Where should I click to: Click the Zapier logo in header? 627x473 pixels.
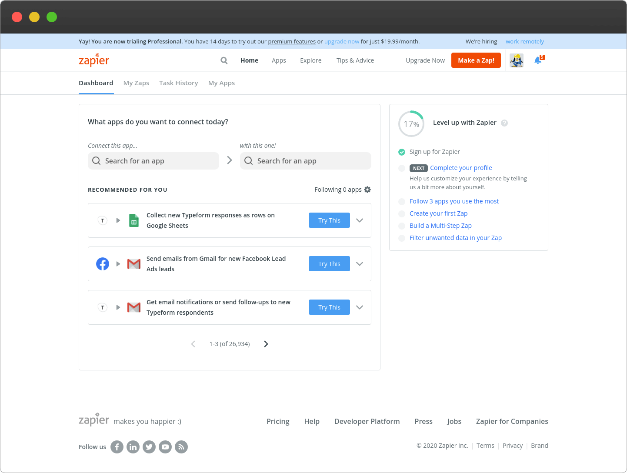(94, 60)
